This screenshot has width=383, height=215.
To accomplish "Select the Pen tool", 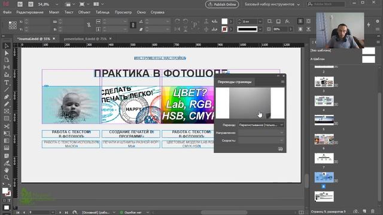I will (x=7, y=97).
